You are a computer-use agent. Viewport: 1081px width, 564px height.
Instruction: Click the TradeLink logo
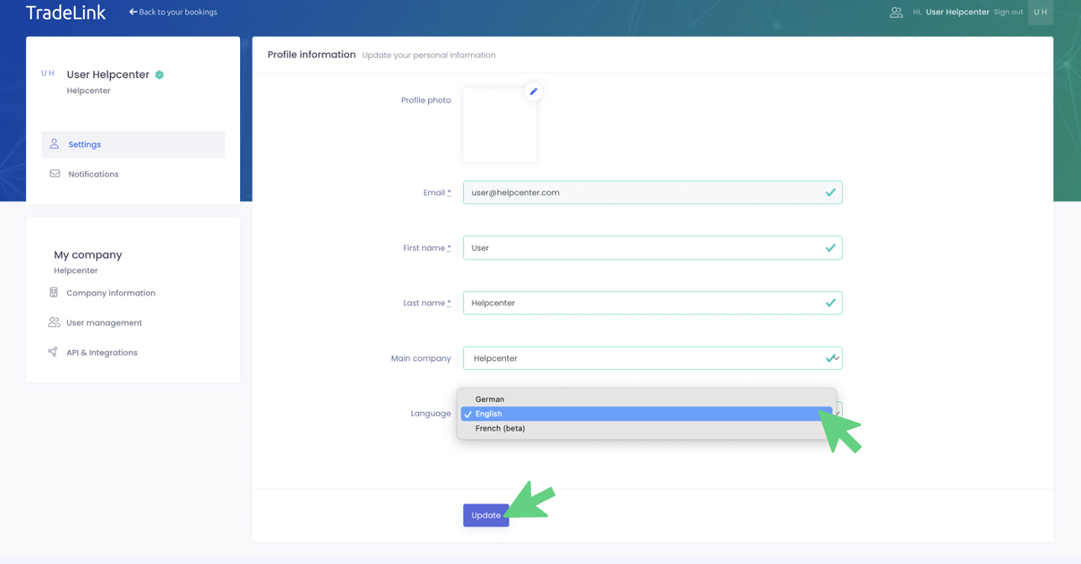[65, 13]
